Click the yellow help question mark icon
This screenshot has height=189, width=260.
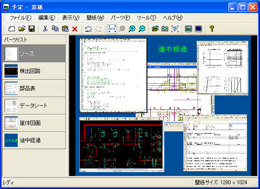[x=211, y=29]
